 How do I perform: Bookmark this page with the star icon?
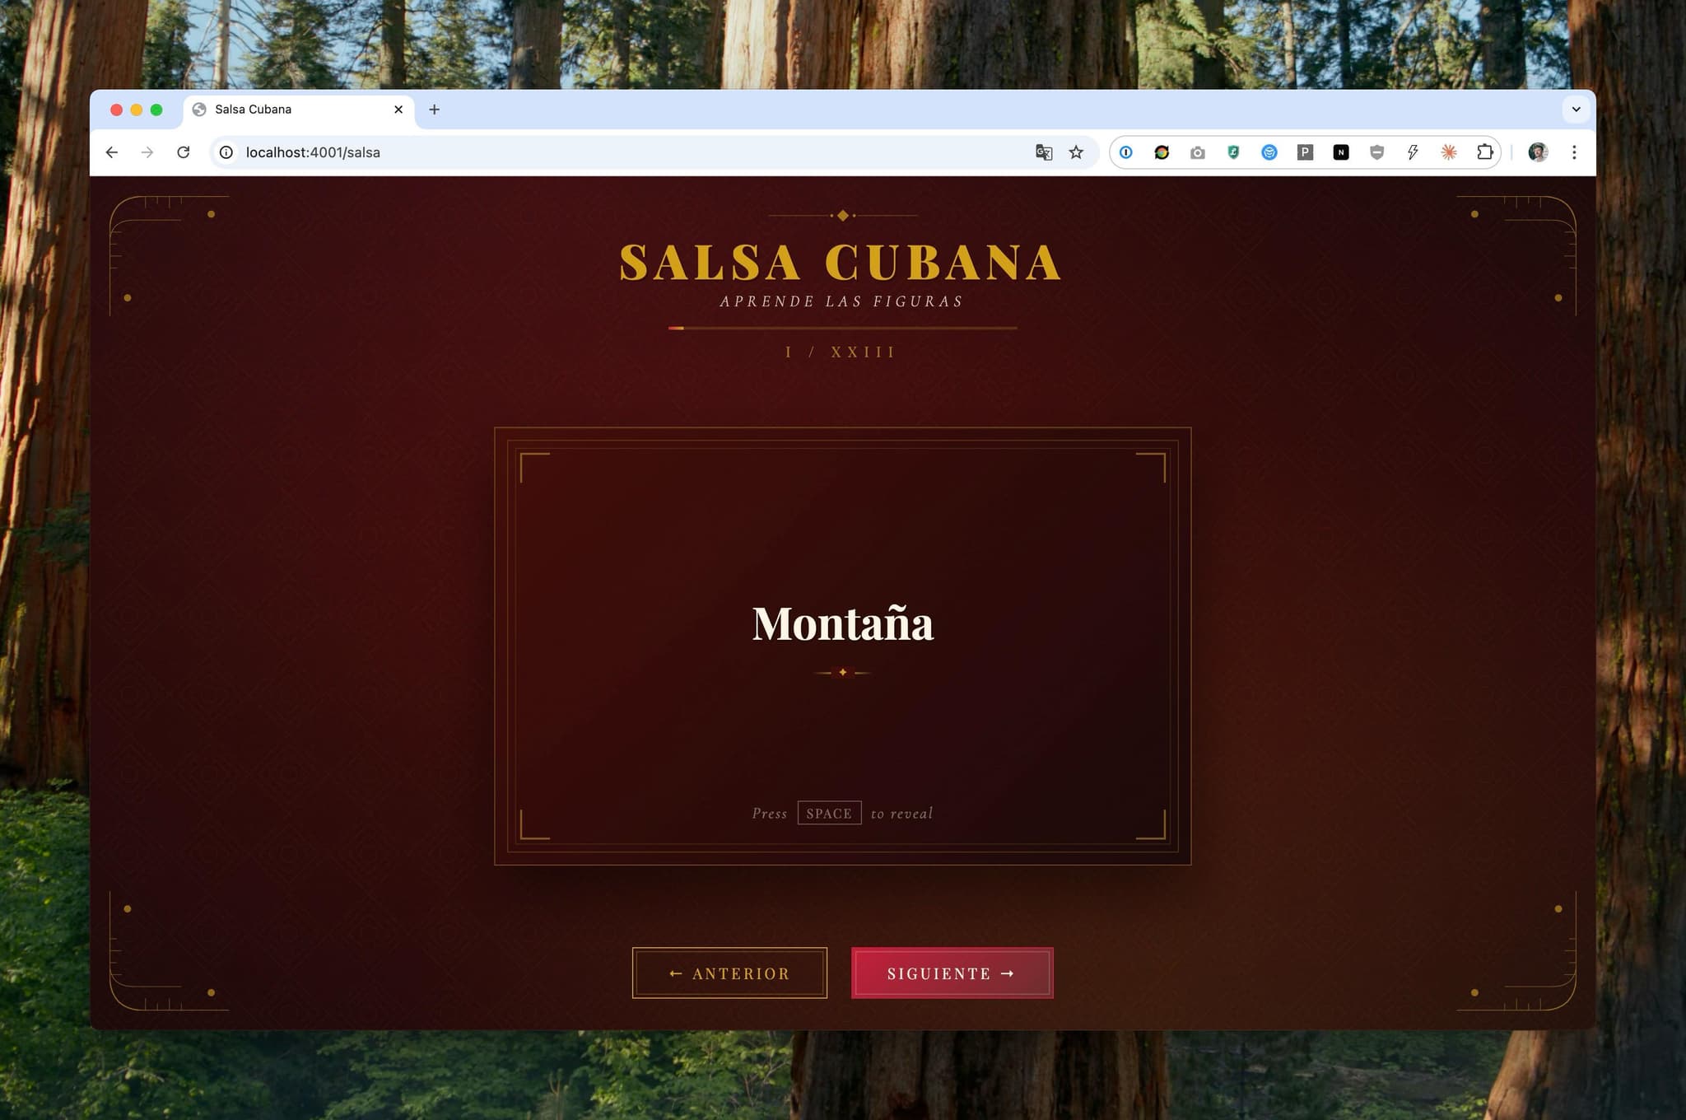point(1076,152)
